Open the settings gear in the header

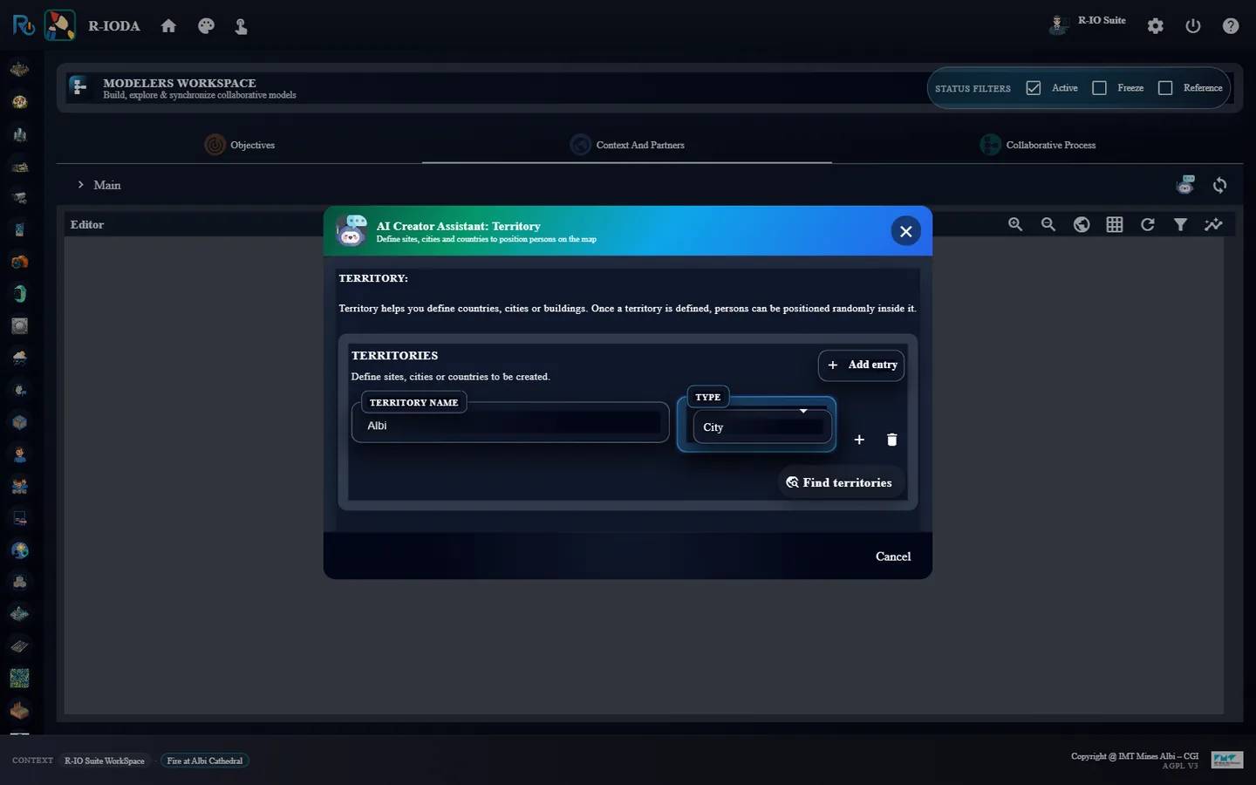(1156, 26)
